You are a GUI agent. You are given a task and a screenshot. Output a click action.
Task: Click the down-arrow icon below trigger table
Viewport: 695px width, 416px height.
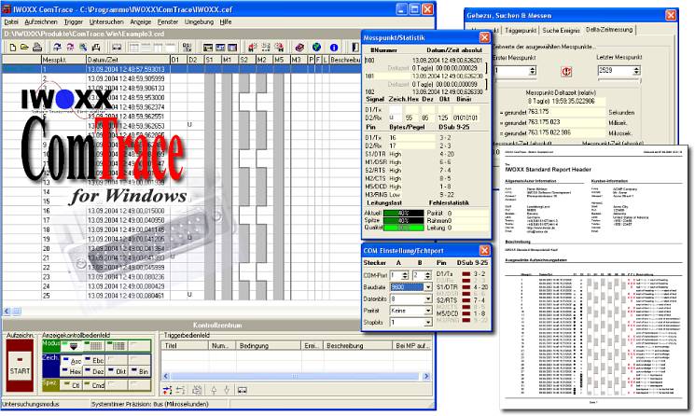point(227,390)
